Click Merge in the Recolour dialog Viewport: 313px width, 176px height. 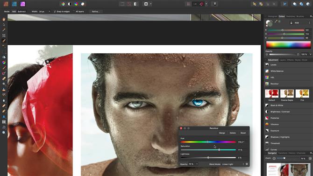point(222,133)
